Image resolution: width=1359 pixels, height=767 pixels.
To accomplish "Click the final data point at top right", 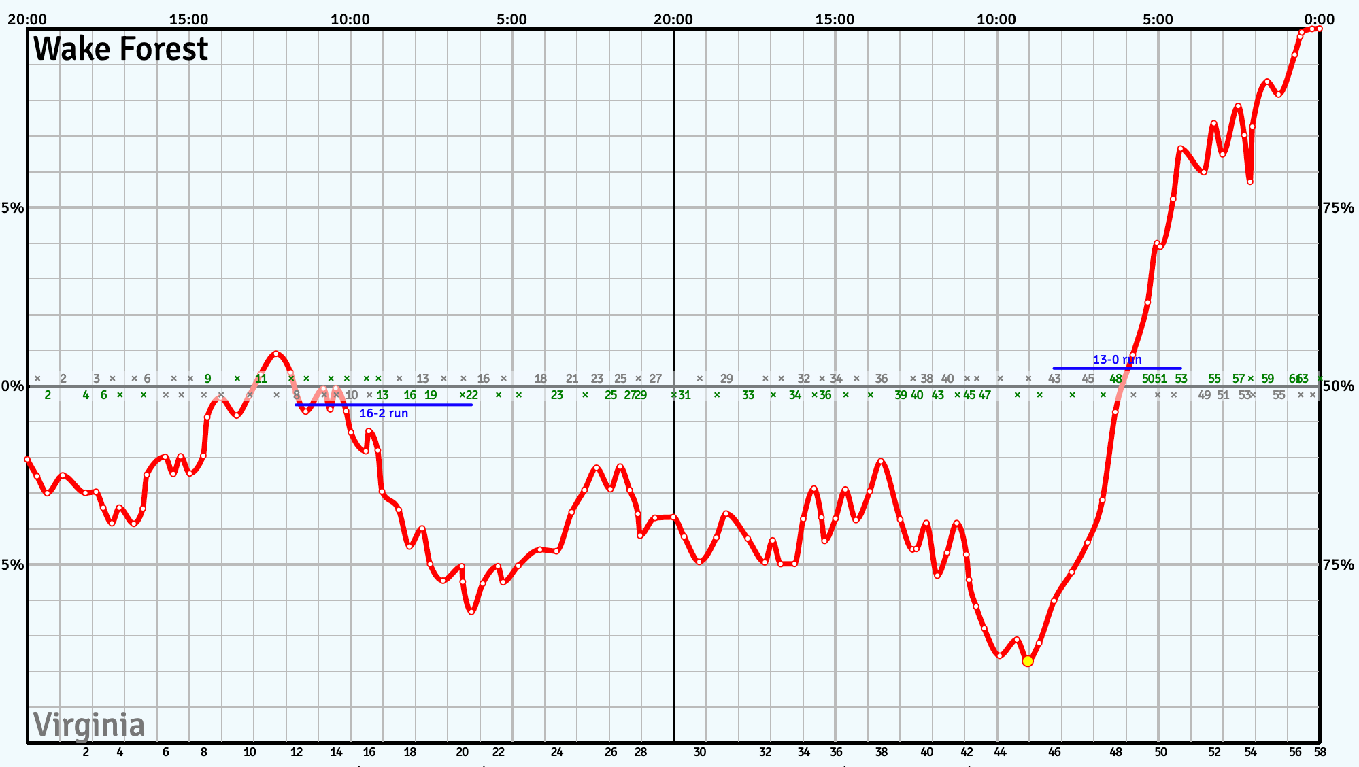I will 1319,29.
